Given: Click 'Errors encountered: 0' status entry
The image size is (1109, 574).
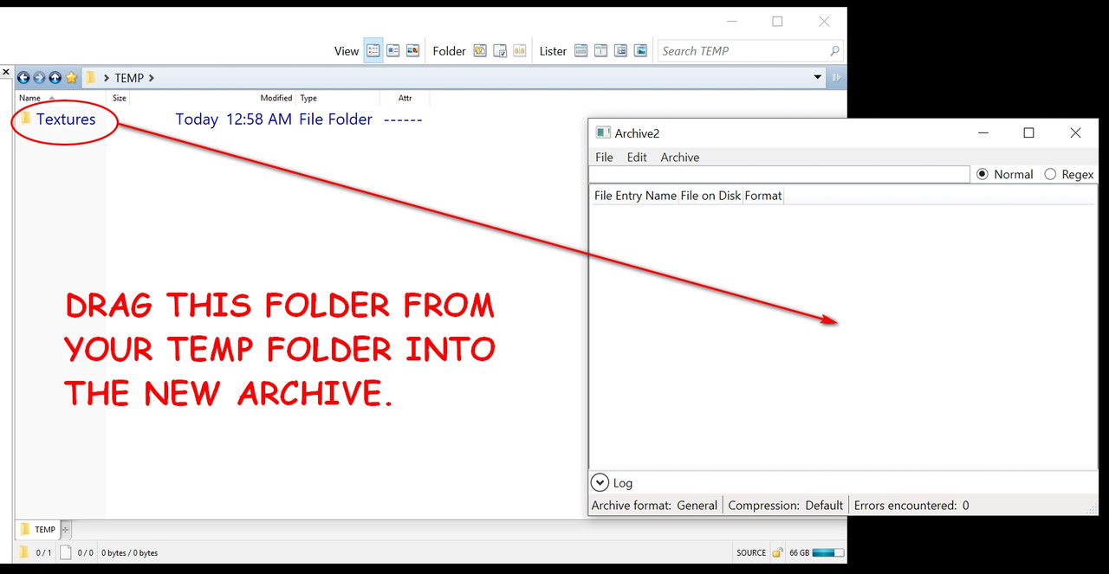Looking at the screenshot, I should click(911, 506).
